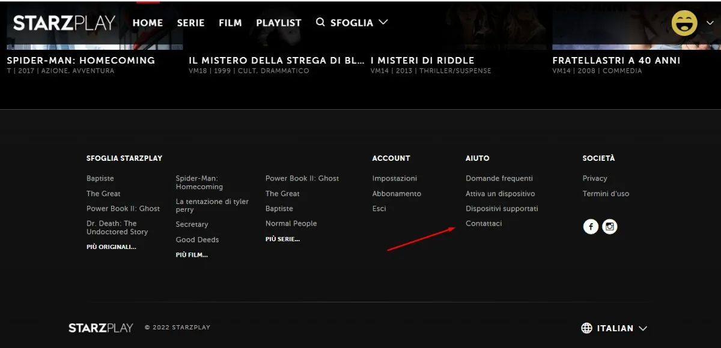Click the globe language icon

point(587,328)
